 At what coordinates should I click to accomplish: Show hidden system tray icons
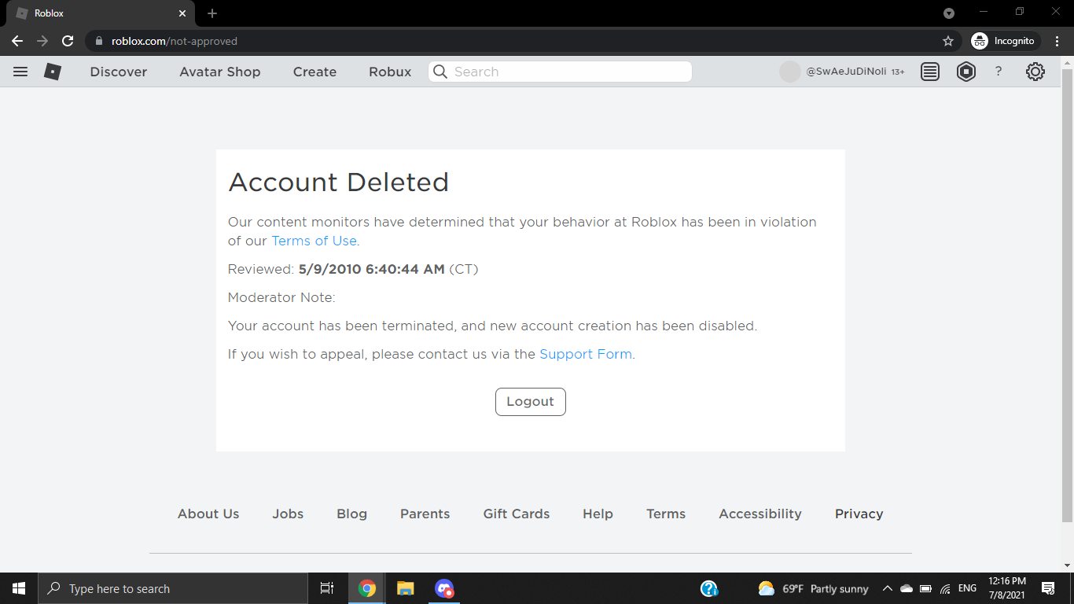point(887,588)
